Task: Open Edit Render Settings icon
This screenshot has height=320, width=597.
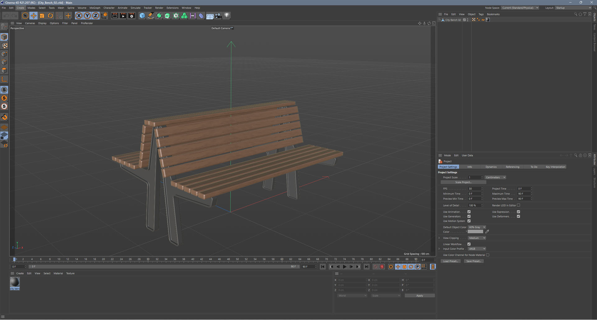Action: click(x=132, y=16)
